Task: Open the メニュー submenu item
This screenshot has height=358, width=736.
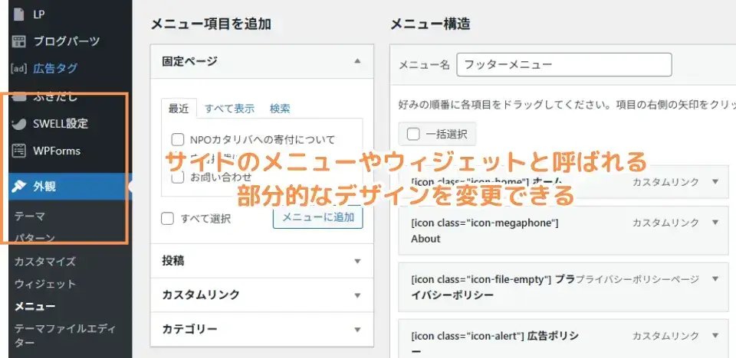Action: (34, 307)
